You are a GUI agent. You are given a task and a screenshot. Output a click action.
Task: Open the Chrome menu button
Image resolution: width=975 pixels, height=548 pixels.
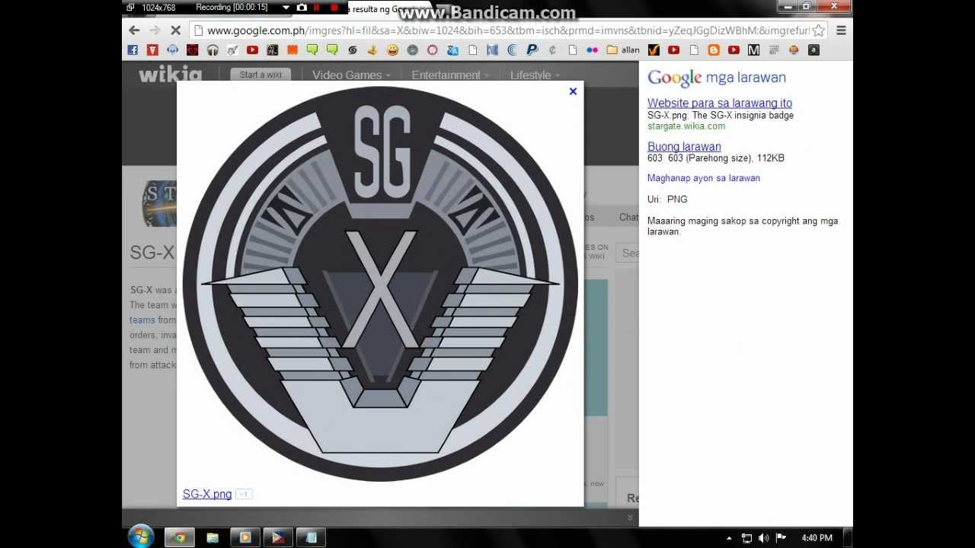pos(841,30)
